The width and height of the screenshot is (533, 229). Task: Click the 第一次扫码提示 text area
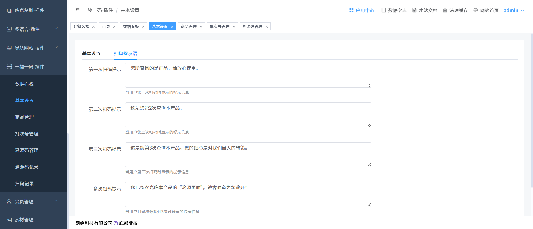(x=248, y=75)
